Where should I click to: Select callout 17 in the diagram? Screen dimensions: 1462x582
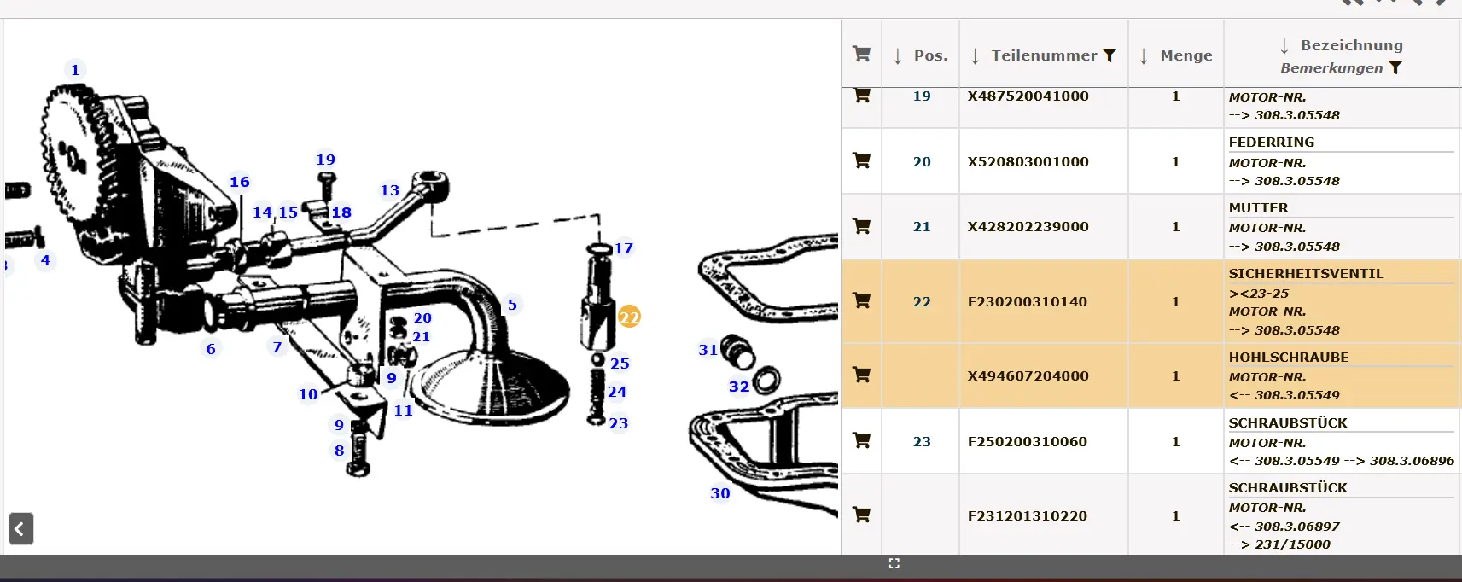point(624,248)
